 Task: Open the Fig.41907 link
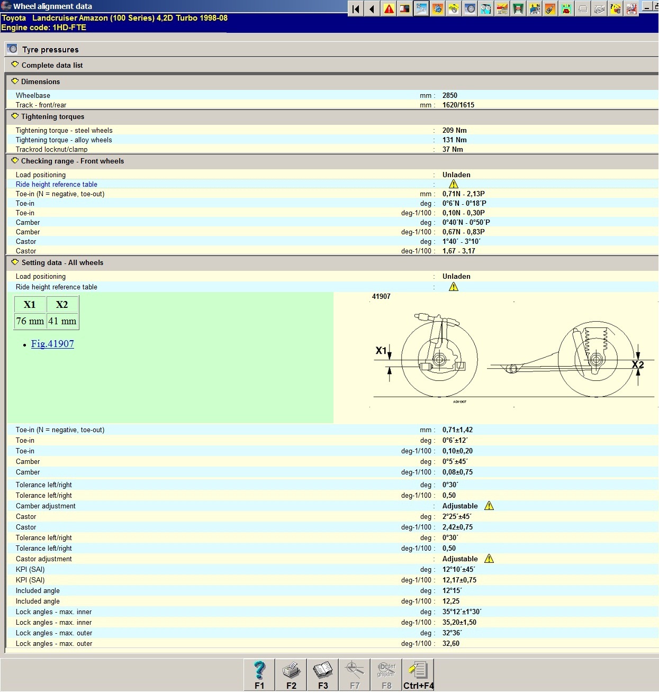pos(52,344)
